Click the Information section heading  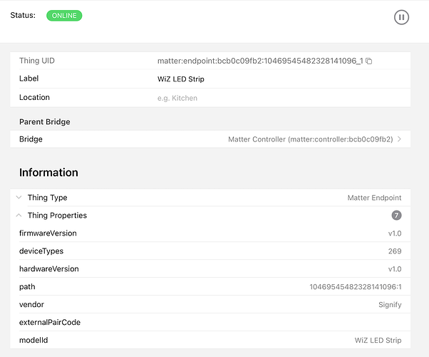point(48,173)
